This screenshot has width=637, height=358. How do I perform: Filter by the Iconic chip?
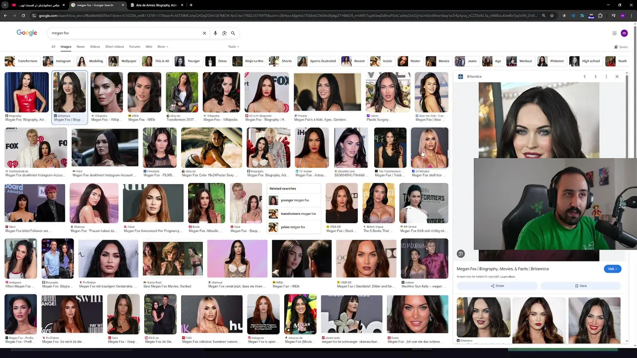(382, 61)
